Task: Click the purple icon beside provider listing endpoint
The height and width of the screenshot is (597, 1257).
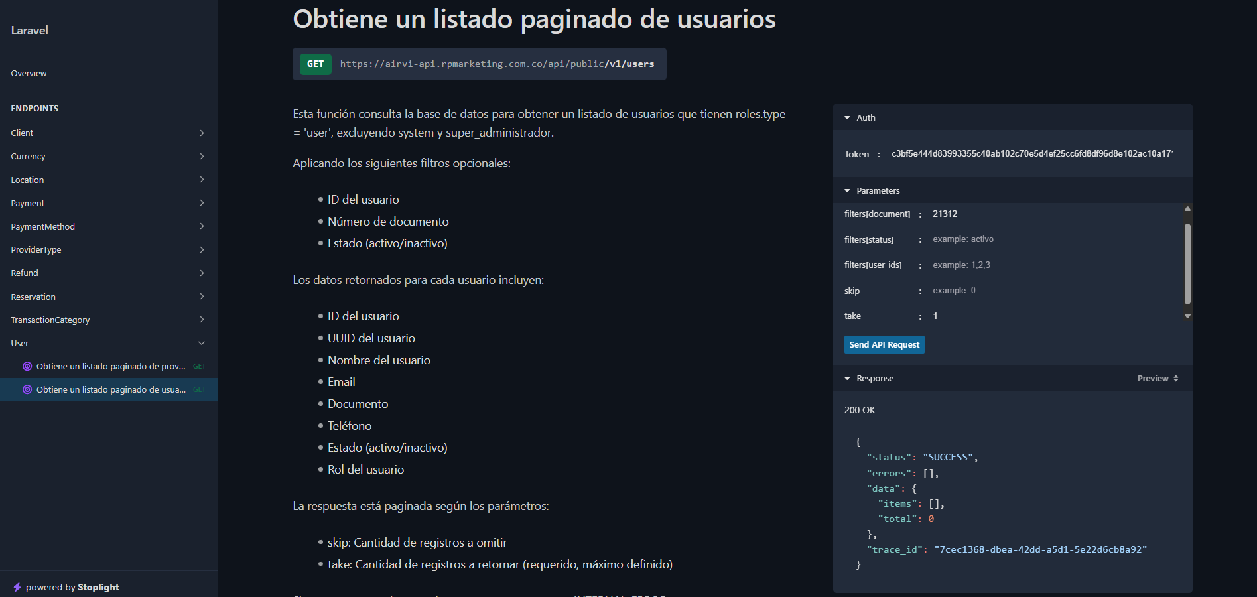Action: [x=27, y=366]
